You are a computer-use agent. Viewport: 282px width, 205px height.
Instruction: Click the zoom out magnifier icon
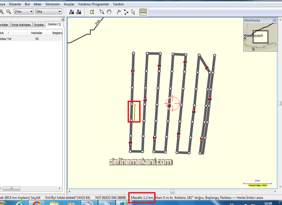[8, 12]
